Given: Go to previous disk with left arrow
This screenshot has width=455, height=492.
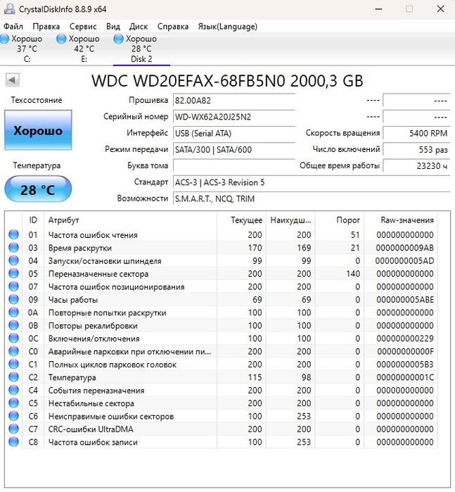Looking at the screenshot, I should point(12,80).
